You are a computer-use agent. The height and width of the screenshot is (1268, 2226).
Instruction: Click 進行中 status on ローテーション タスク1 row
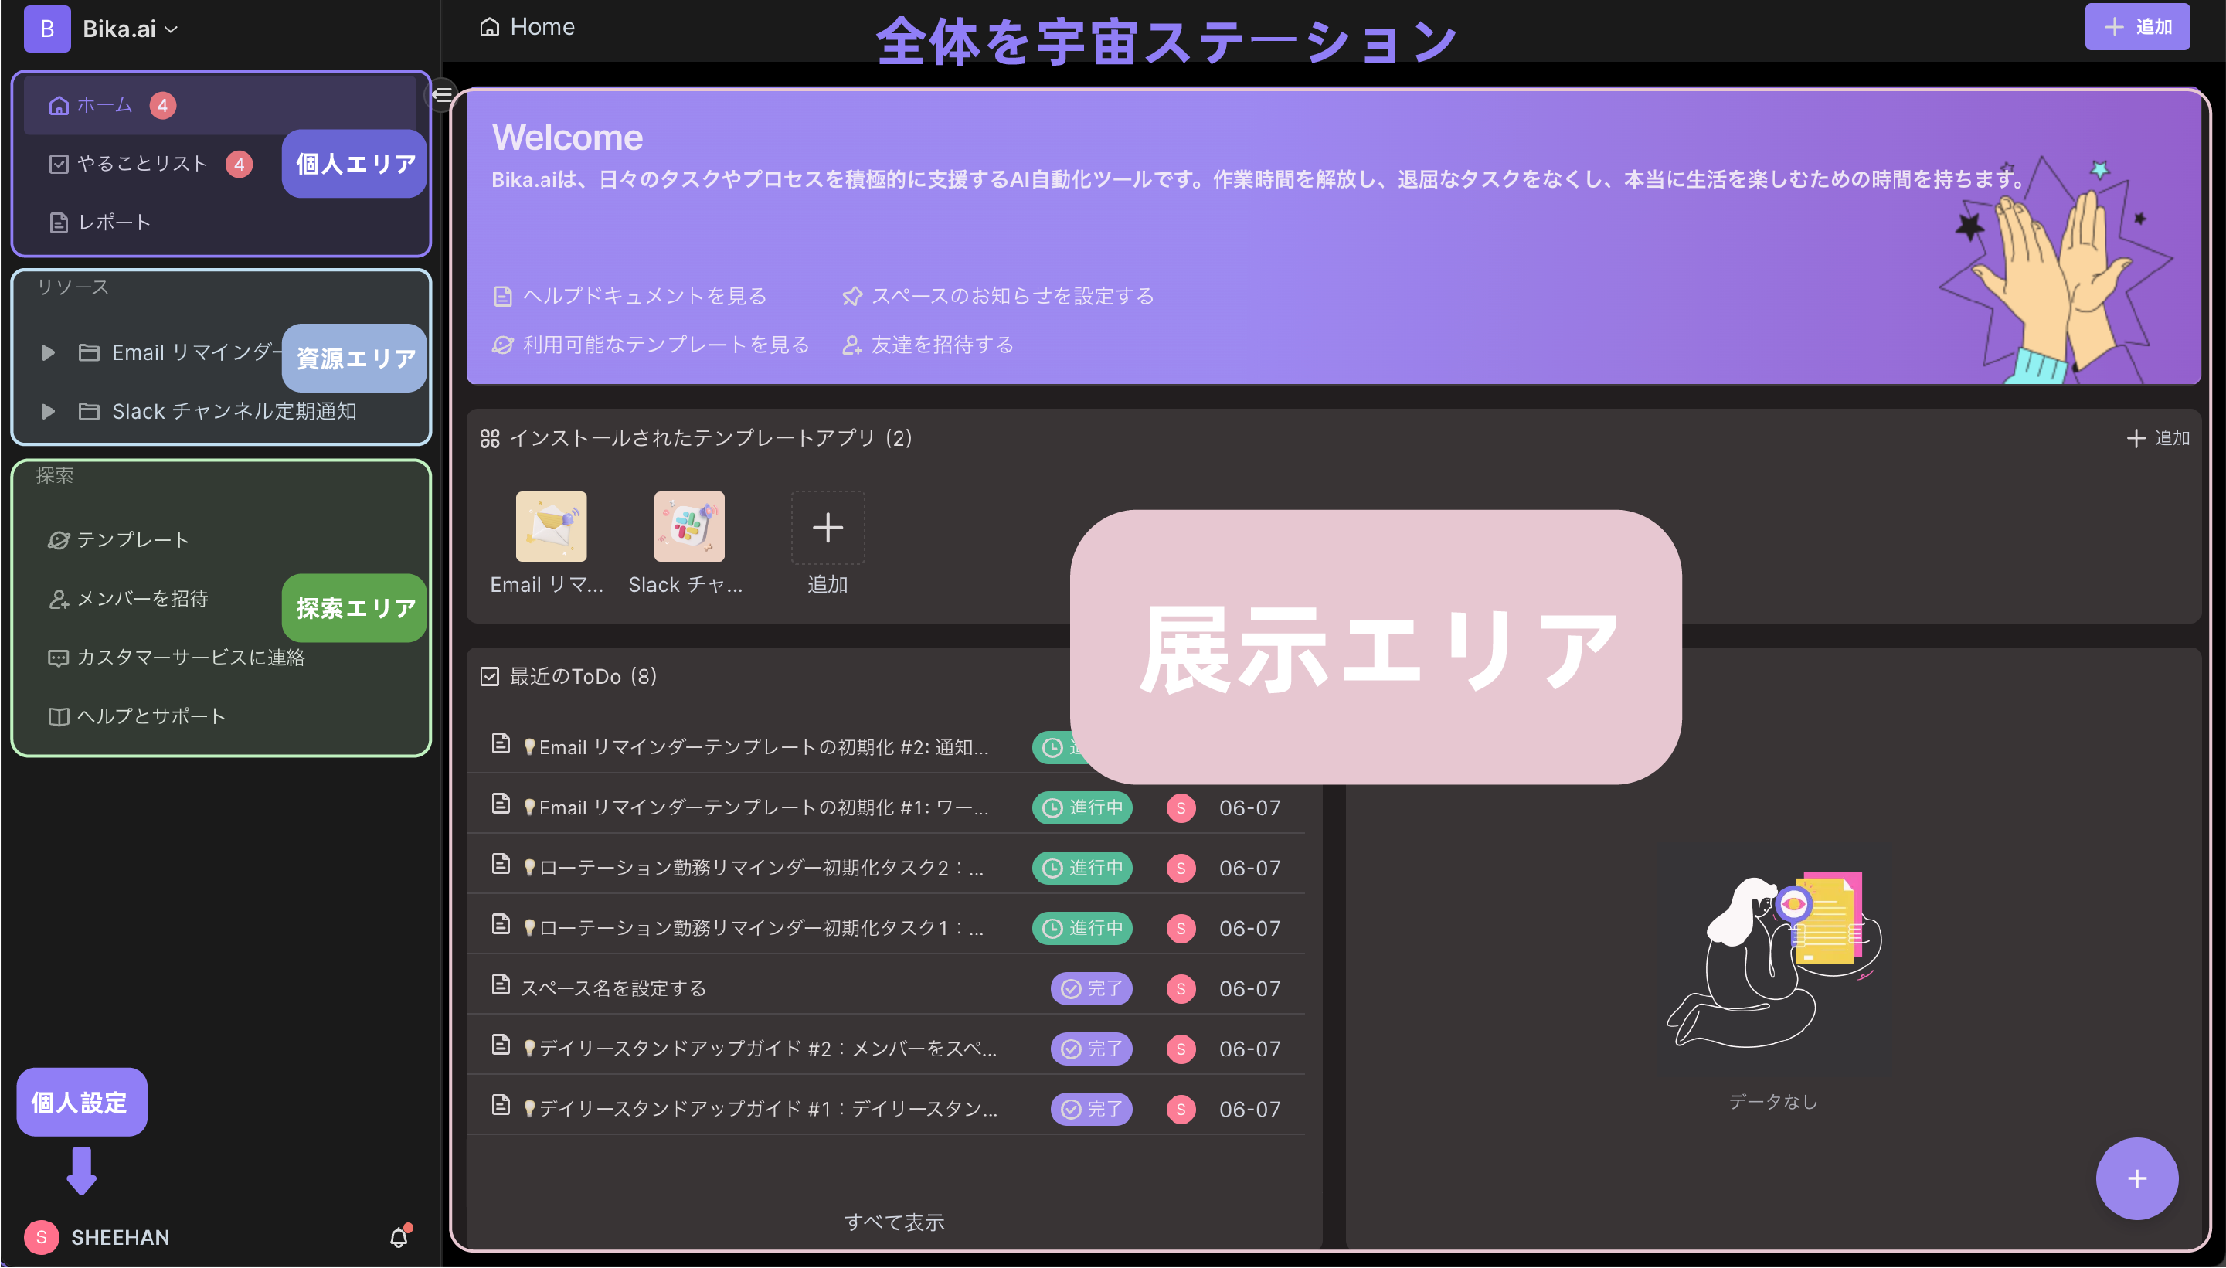click(x=1082, y=927)
